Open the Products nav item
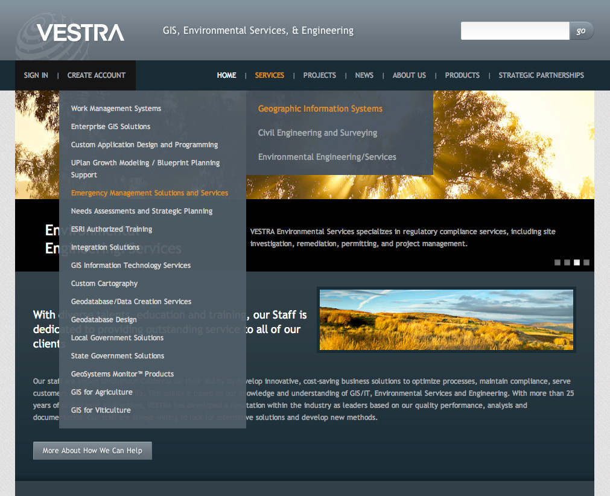This screenshot has width=610, height=496. coord(462,75)
